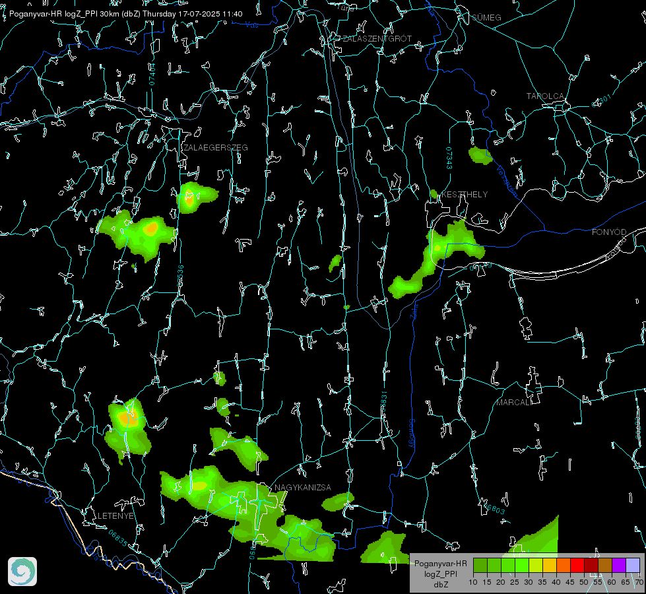Click the 'Poganyvar-HR' label in the legend

[440, 564]
